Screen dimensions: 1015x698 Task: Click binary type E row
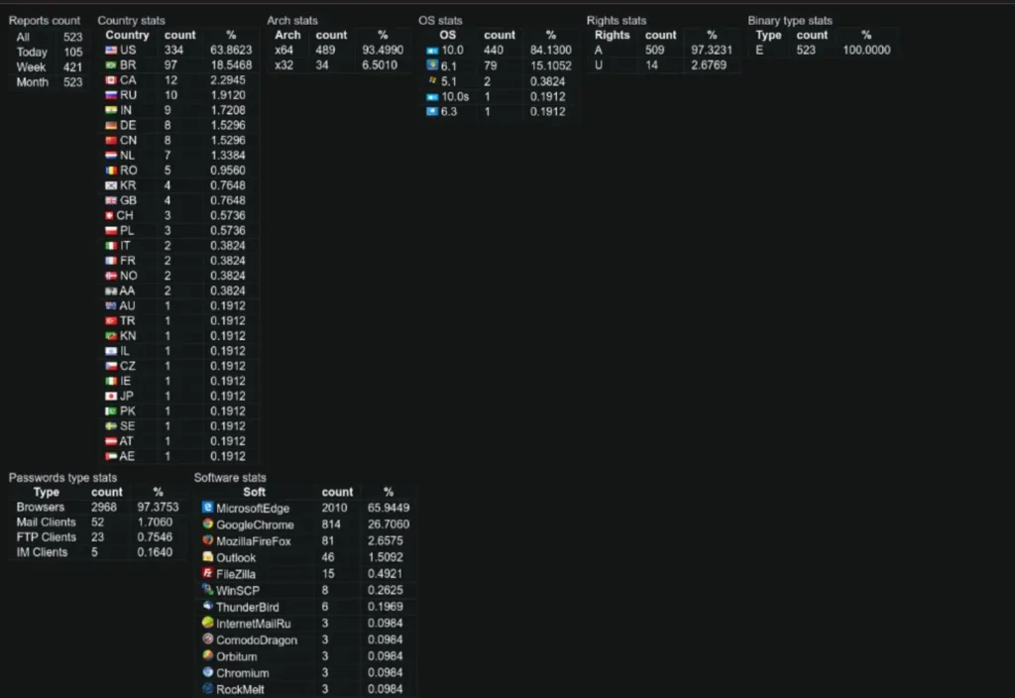(x=823, y=50)
